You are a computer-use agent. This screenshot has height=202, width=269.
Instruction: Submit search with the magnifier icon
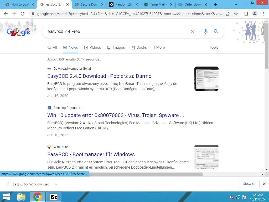click(216, 32)
